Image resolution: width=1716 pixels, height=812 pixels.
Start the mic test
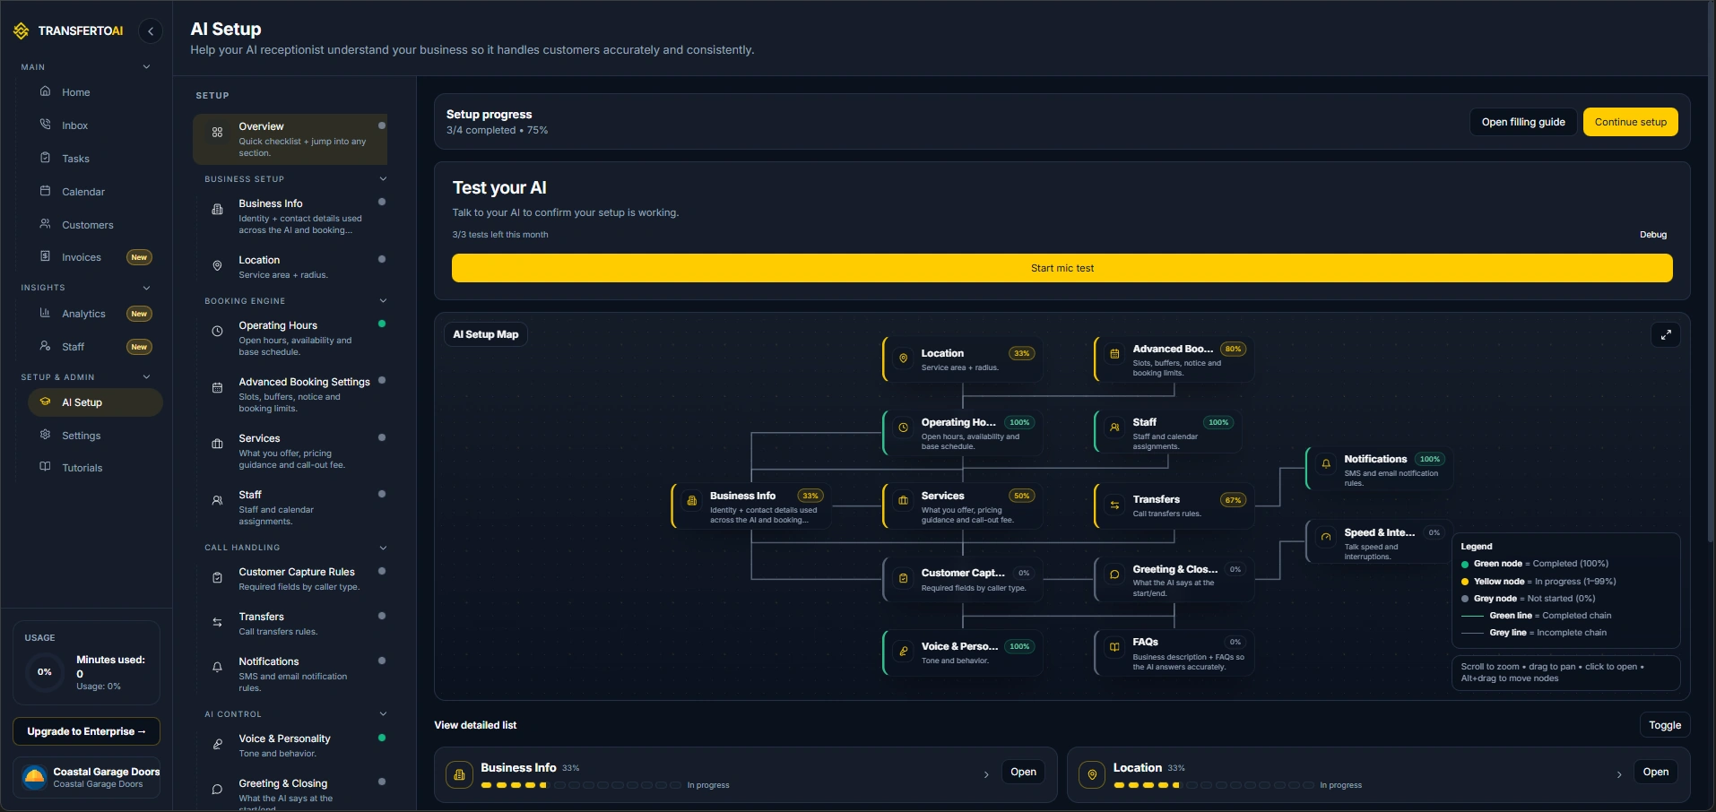(x=1062, y=268)
